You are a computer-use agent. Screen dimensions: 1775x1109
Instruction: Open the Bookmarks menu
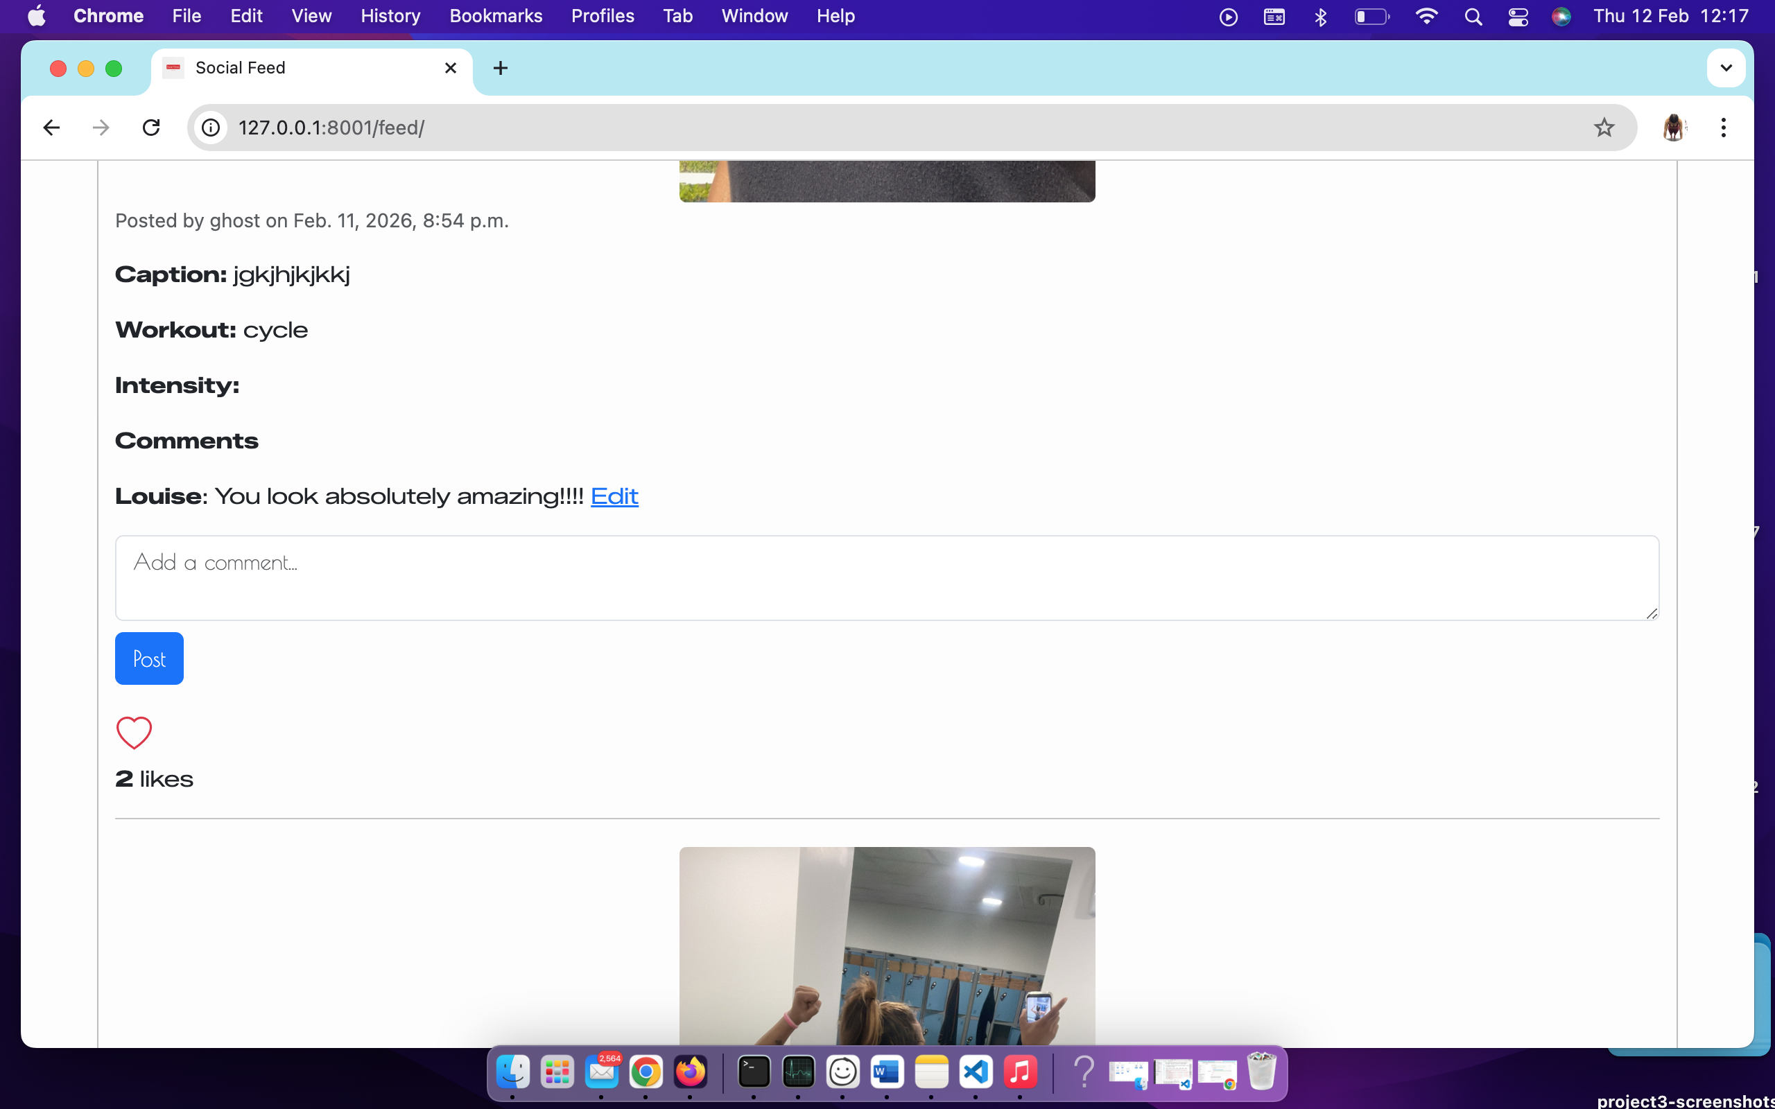pos(496,15)
